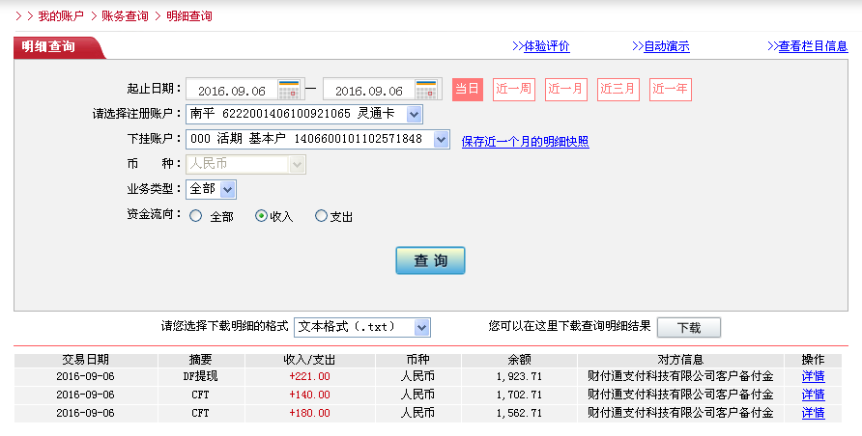Viewport: 862px width, 436px height.
Task: Click the 财付通 counterparty cell in the 1,923.71 row
Action: click(680, 376)
